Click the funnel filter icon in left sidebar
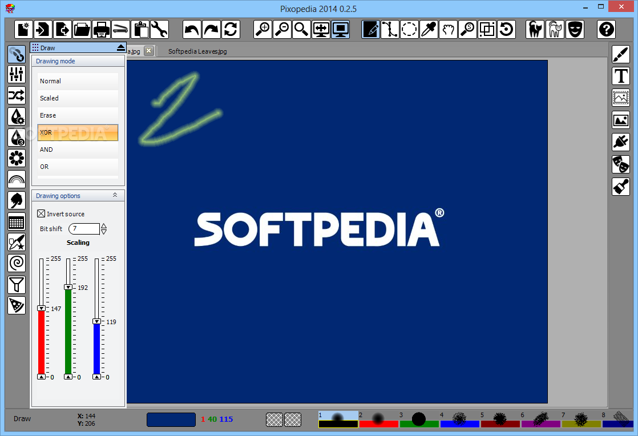Viewport: 638px width, 436px height. tap(17, 284)
